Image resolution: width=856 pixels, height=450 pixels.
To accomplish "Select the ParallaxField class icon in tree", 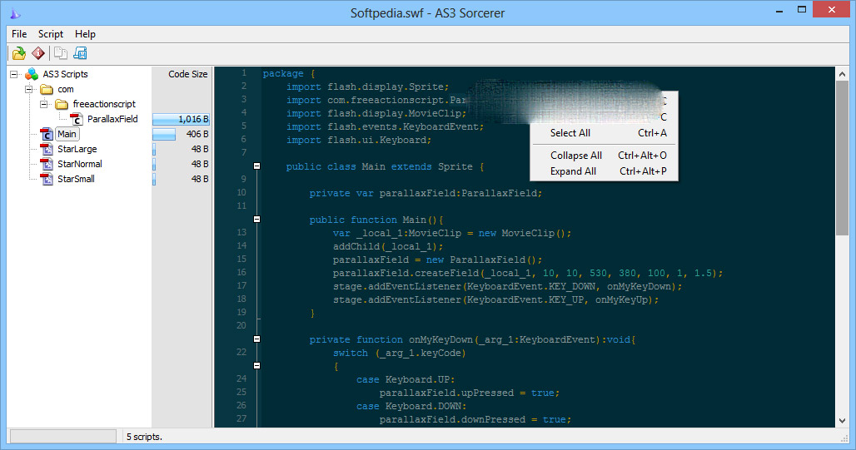I will click(77, 119).
